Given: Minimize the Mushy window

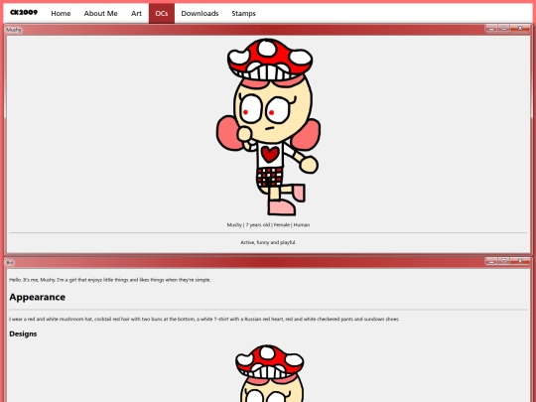Looking at the screenshot, I should pyautogui.click(x=491, y=29).
